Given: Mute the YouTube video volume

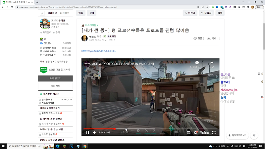Looking at the screenshot, I should tap(94, 133).
